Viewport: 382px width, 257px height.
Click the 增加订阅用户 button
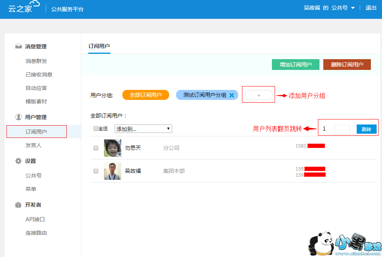296,65
